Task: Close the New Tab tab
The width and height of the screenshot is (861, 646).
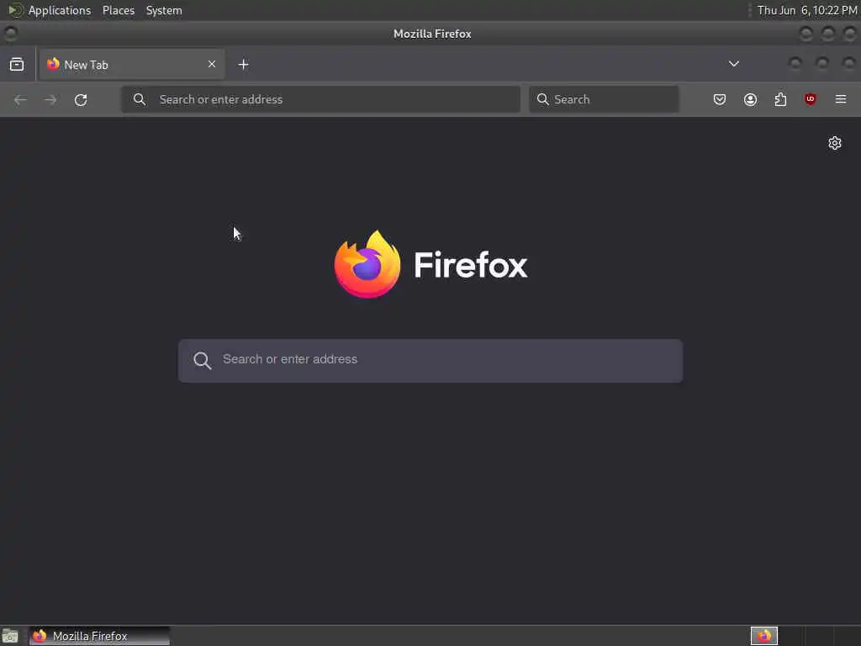Action: point(212,64)
